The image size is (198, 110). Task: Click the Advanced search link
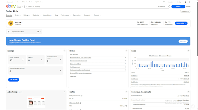click(188, 7)
